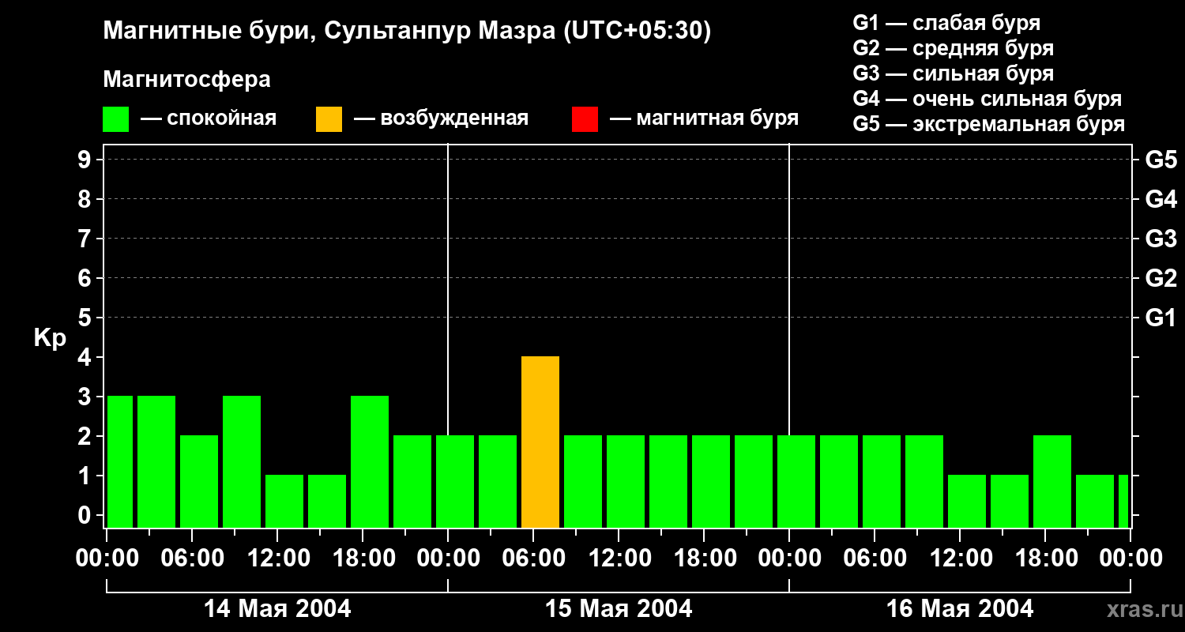Click the '— магнитная буря' legend label
The width and height of the screenshot is (1185, 632).
click(704, 118)
